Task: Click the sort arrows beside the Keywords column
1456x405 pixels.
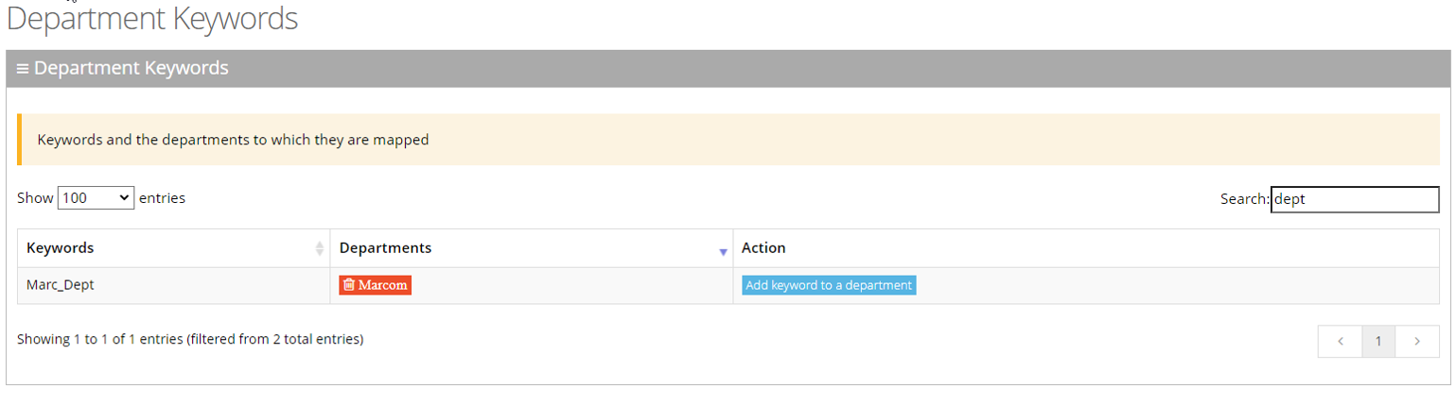Action: pos(319,248)
